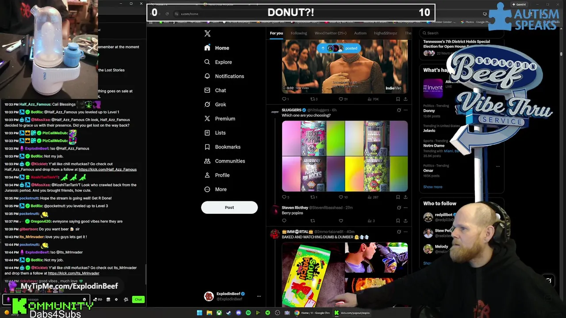This screenshot has width=566, height=318.
Task: Switch to the Weed twitter (21+) tab
Action: coord(330,33)
